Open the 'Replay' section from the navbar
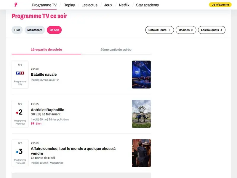 click(x=69, y=5)
